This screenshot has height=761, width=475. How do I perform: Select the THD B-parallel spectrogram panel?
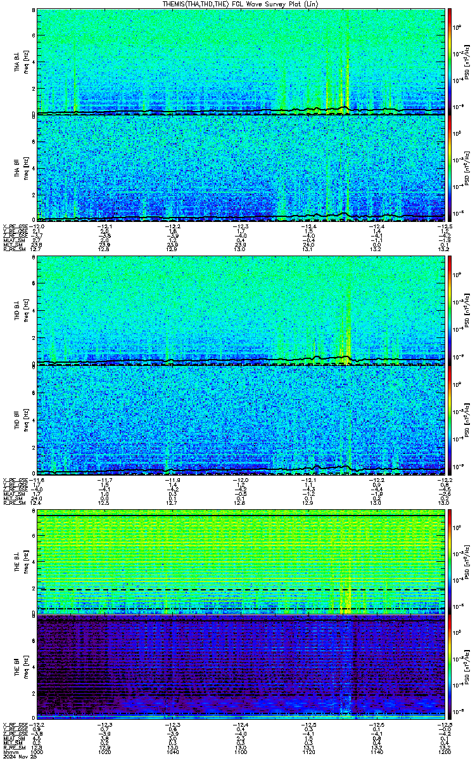[x=241, y=420]
